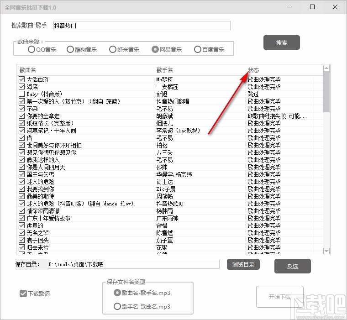Minimize the 全网音乐批量下载 window
This screenshot has width=347, height=320.
pyautogui.click(x=289, y=7)
